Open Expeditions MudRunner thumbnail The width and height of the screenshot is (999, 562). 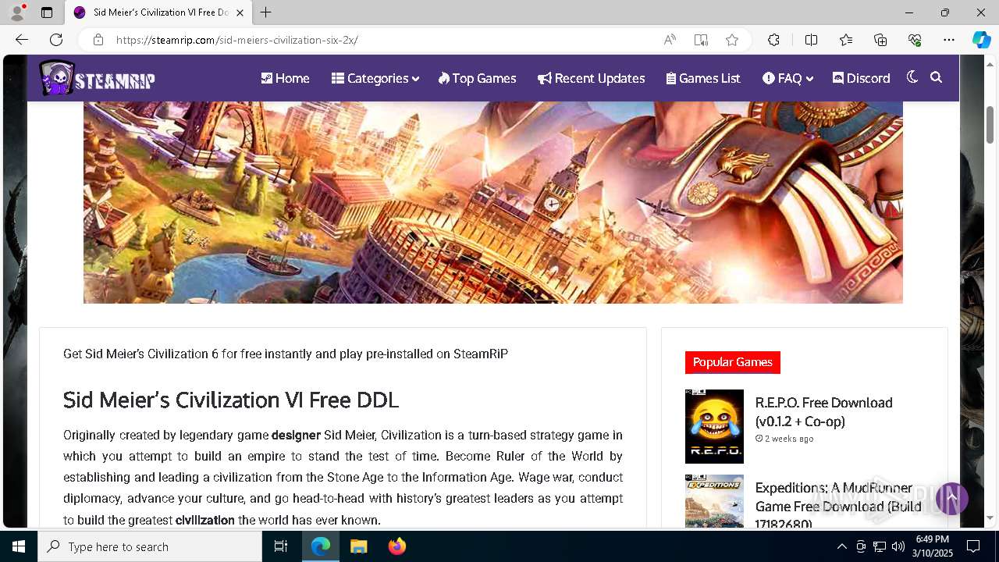tap(714, 501)
